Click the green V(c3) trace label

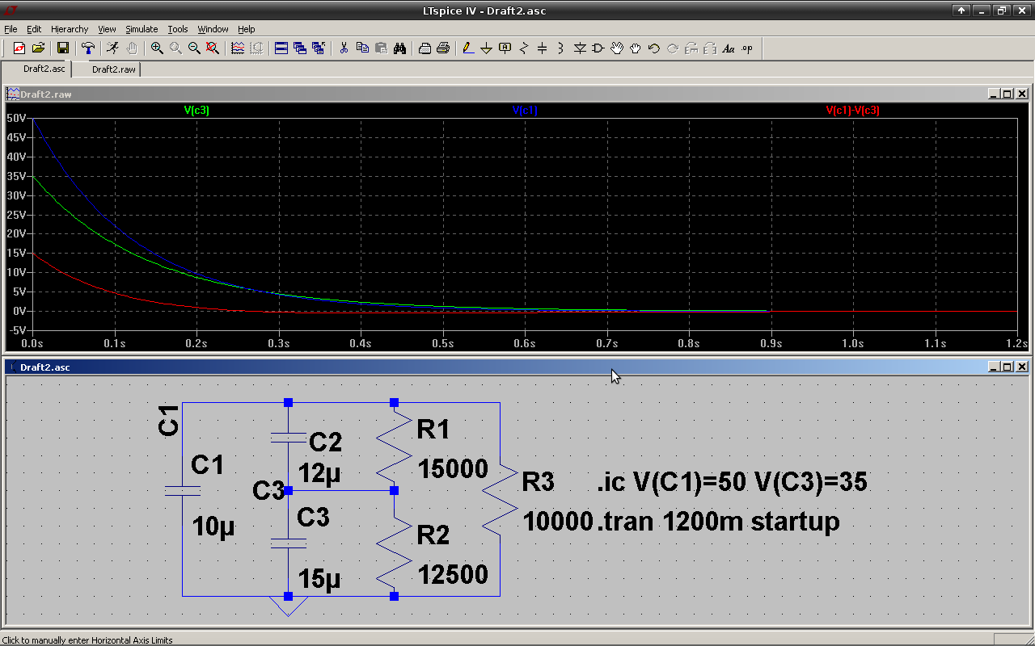[196, 111]
